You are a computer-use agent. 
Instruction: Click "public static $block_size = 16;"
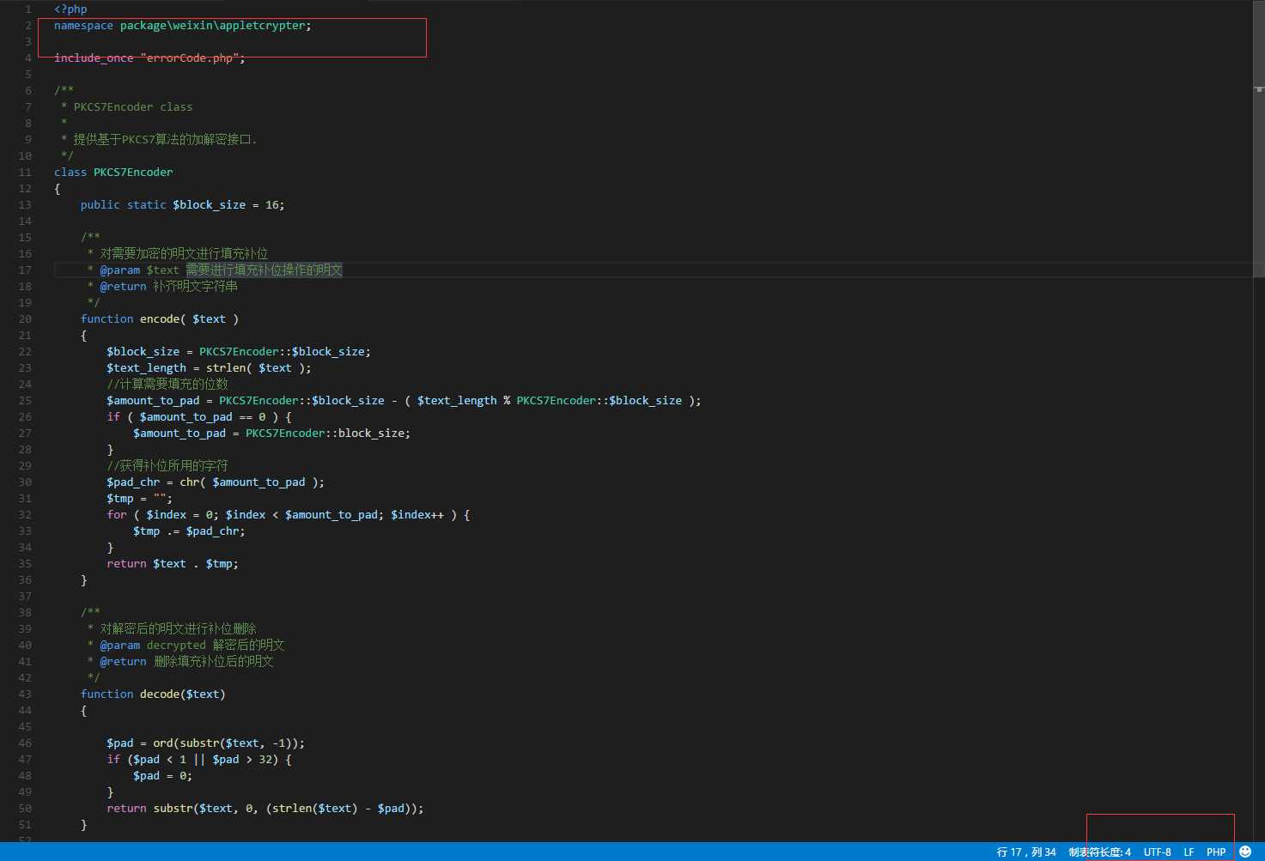pos(182,205)
